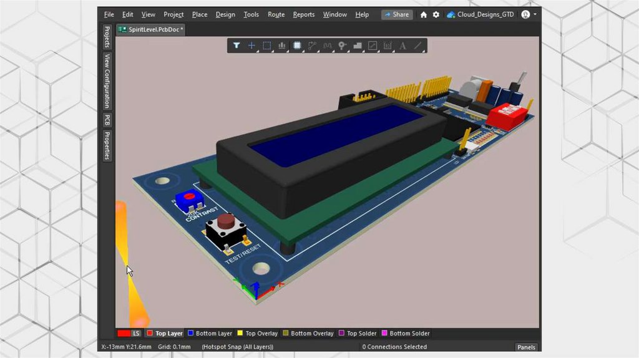Open the home page icon

[424, 14]
